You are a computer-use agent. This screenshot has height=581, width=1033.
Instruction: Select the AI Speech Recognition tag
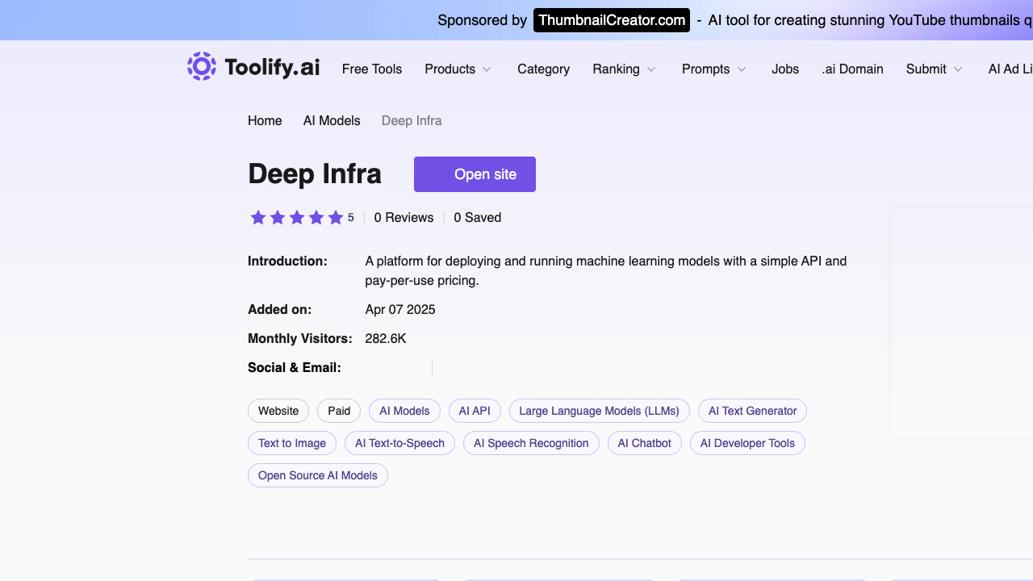(531, 443)
